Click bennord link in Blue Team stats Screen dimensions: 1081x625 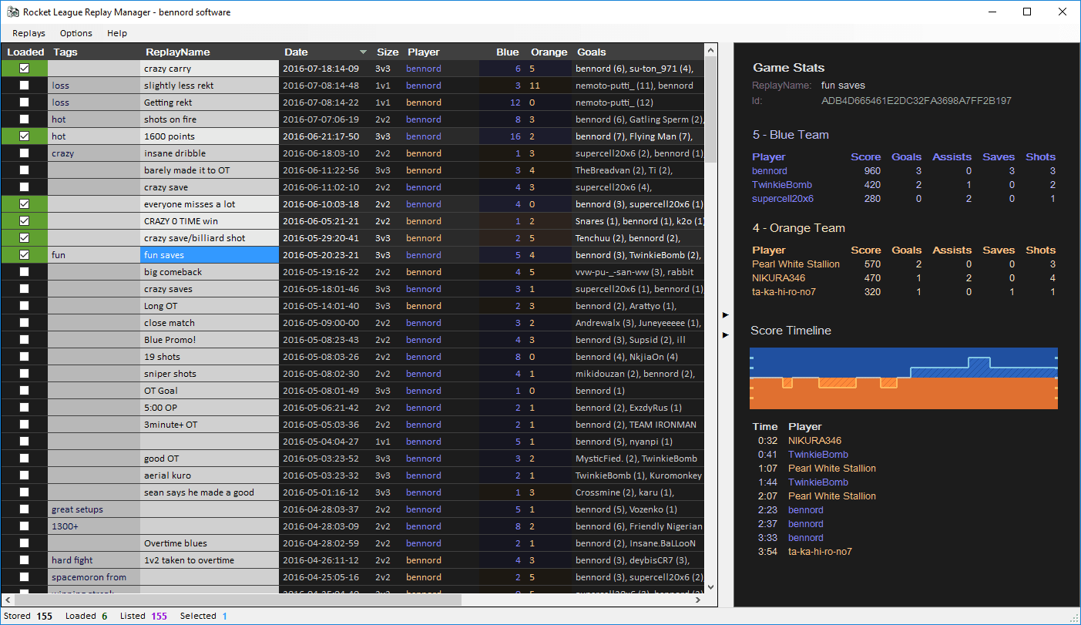pyautogui.click(x=769, y=170)
